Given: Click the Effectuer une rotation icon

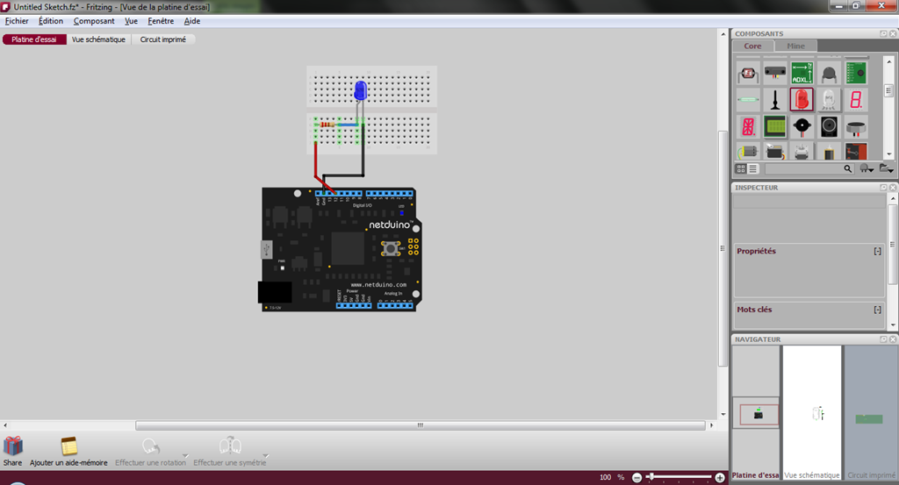Looking at the screenshot, I should (x=150, y=446).
